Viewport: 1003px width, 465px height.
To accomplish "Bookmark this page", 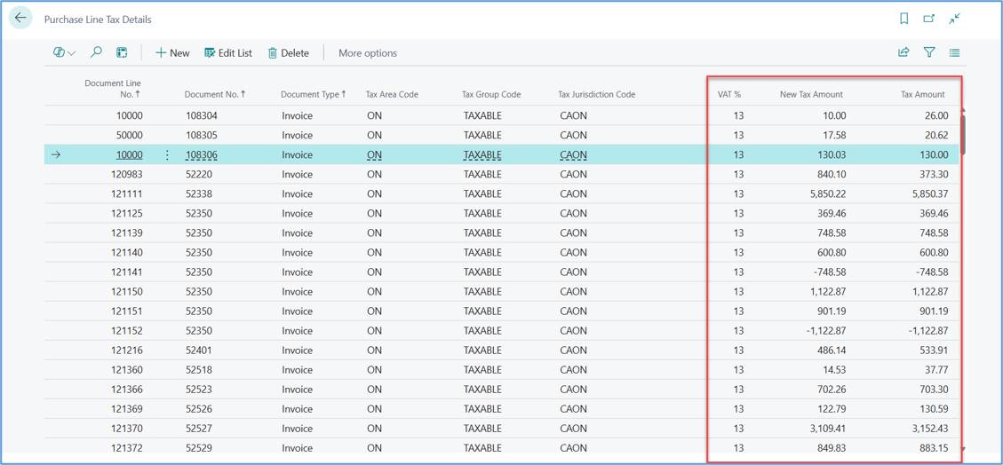I will click(x=903, y=19).
